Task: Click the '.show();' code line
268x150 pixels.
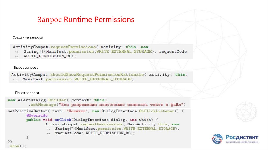Action: point(17,146)
